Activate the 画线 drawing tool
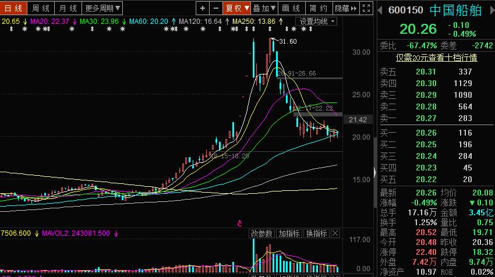495x277 pixels. (292, 8)
